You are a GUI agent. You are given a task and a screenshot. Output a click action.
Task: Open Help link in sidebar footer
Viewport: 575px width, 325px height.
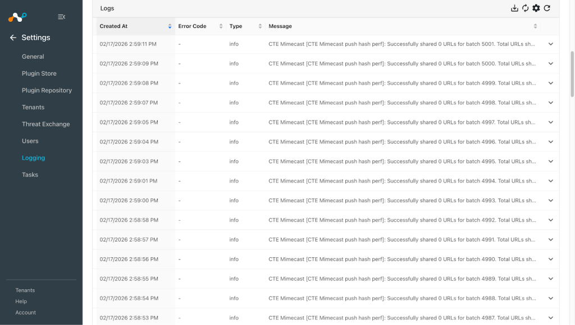(21, 301)
